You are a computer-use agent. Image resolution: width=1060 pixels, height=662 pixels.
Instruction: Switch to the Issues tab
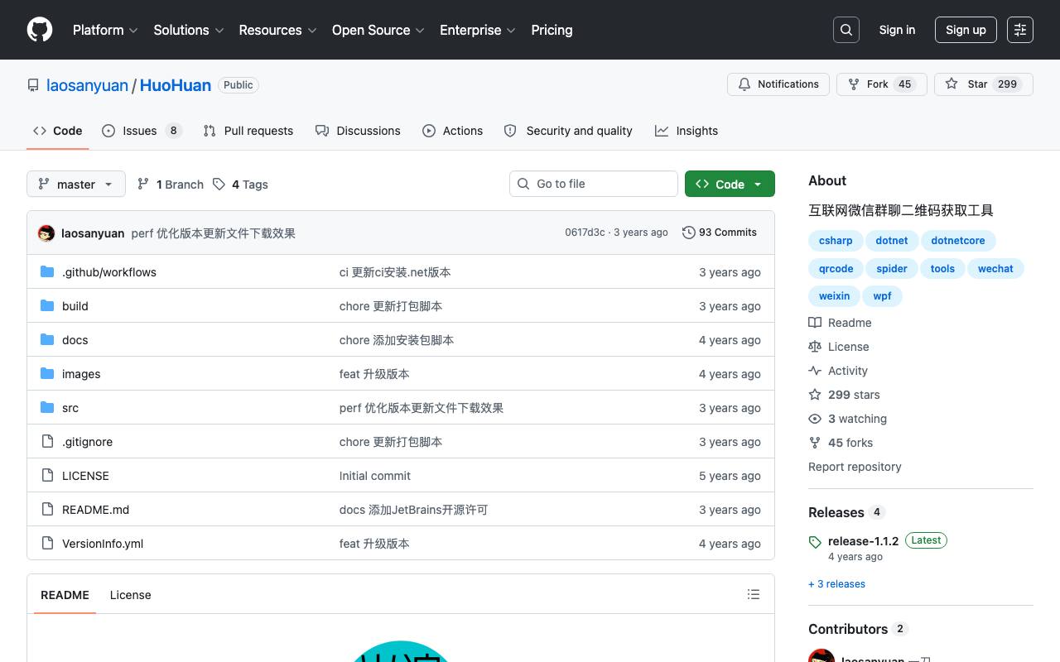coord(142,131)
